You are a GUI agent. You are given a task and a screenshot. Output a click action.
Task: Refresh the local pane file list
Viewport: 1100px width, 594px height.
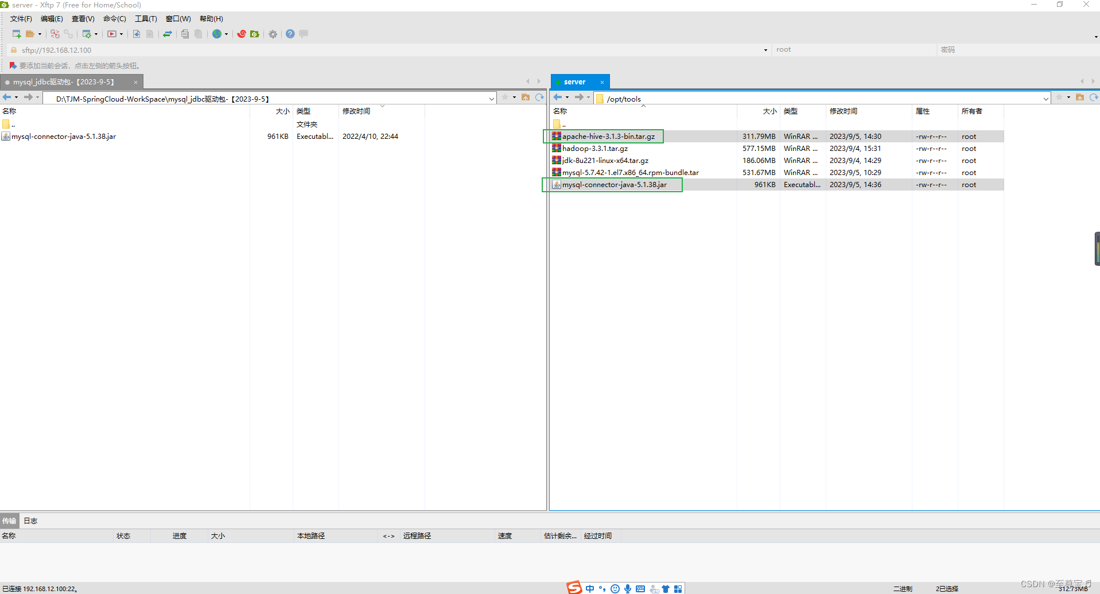point(539,98)
